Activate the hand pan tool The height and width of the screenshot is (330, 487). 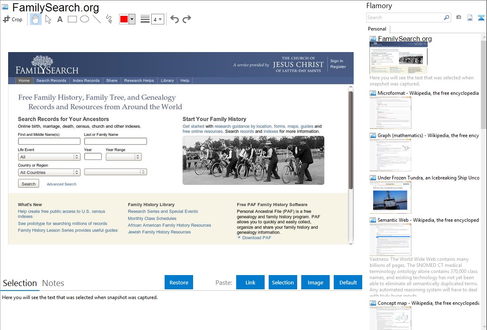pyautogui.click(x=35, y=19)
